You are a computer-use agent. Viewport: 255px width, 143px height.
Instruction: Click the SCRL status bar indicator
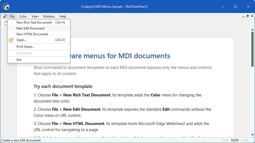tap(245, 140)
